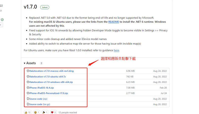Toggle the heart reaction

pos(53,112)
